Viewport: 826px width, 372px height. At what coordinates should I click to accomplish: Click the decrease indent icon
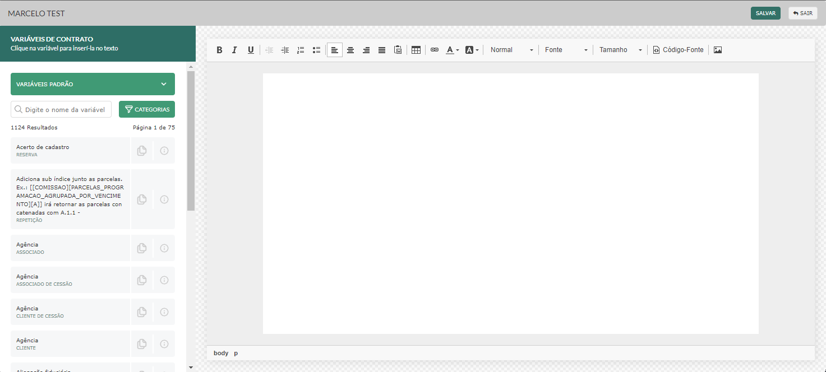269,50
